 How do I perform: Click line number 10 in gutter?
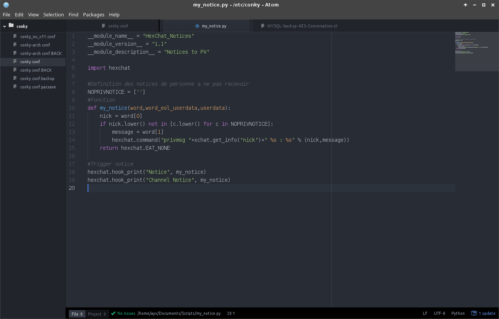click(x=72, y=108)
